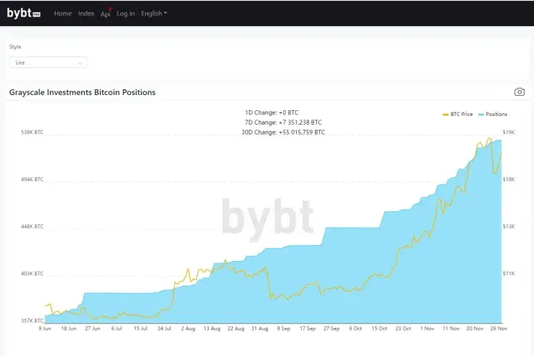Click the bybt logo
Screen dimensions: 534x356
coord(24,13)
